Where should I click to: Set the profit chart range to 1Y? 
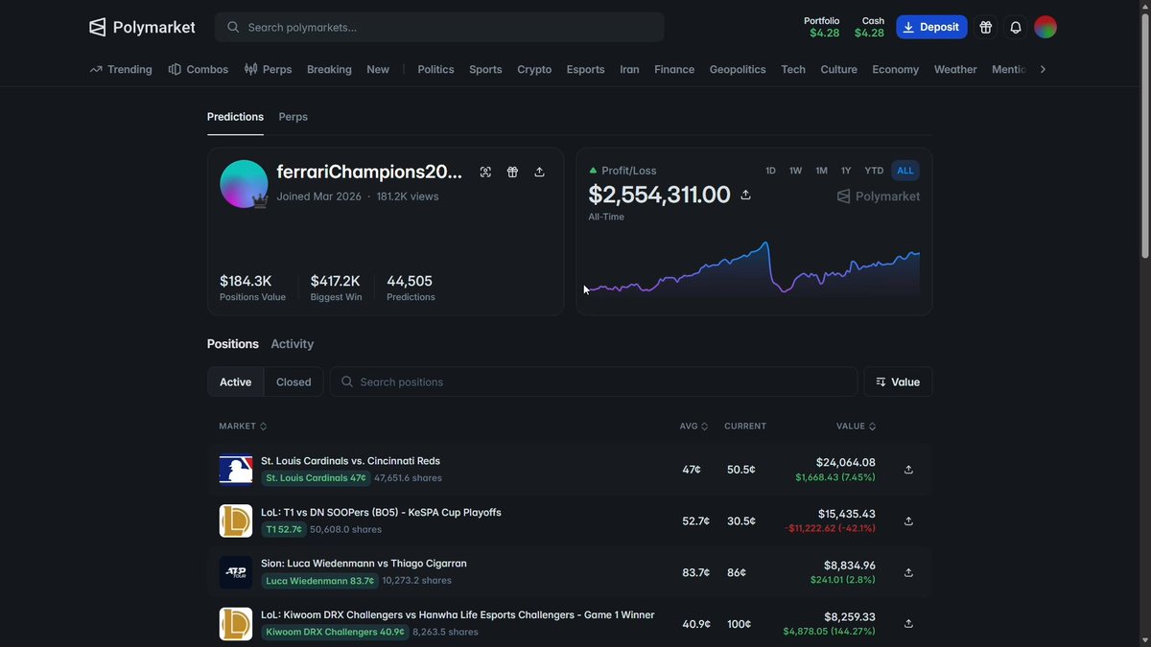click(846, 171)
